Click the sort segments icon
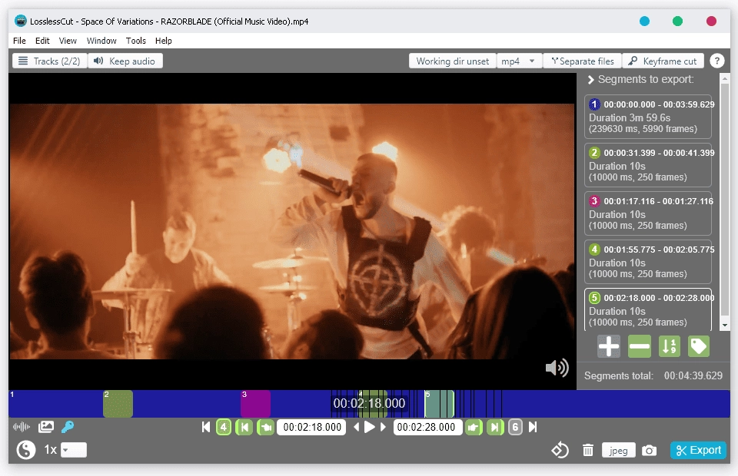Viewport: 738px width, 476px height. pyautogui.click(x=670, y=347)
